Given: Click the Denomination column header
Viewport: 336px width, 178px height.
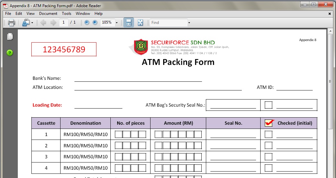Looking at the screenshot, I should tap(85, 123).
